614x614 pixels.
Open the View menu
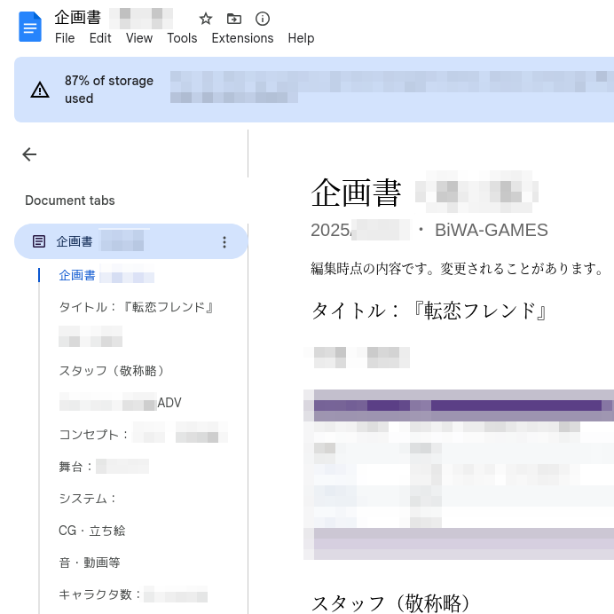tap(139, 38)
